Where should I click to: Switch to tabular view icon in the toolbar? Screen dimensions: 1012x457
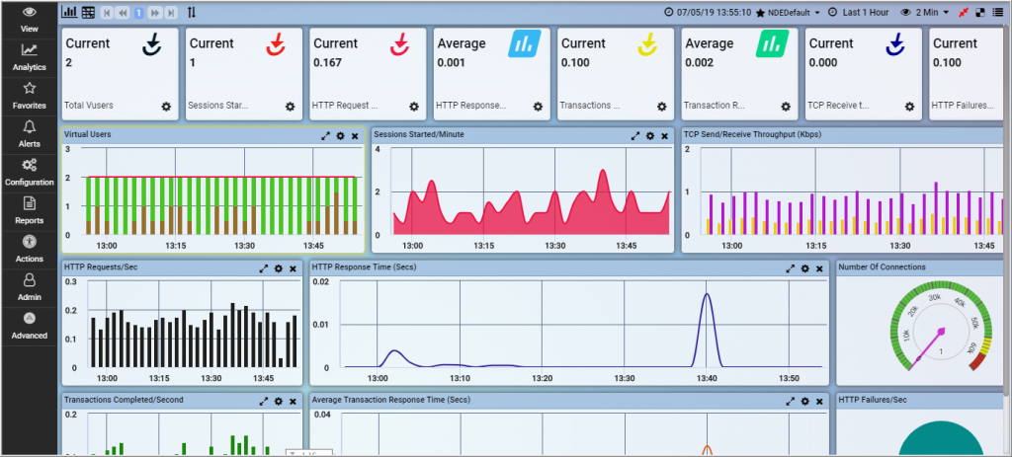pyautogui.click(x=88, y=12)
